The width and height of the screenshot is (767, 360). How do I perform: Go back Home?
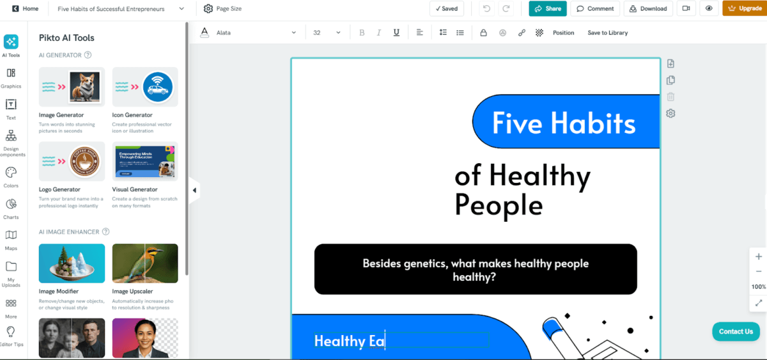pyautogui.click(x=26, y=9)
